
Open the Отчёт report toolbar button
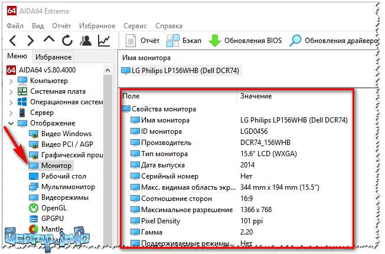142,41
